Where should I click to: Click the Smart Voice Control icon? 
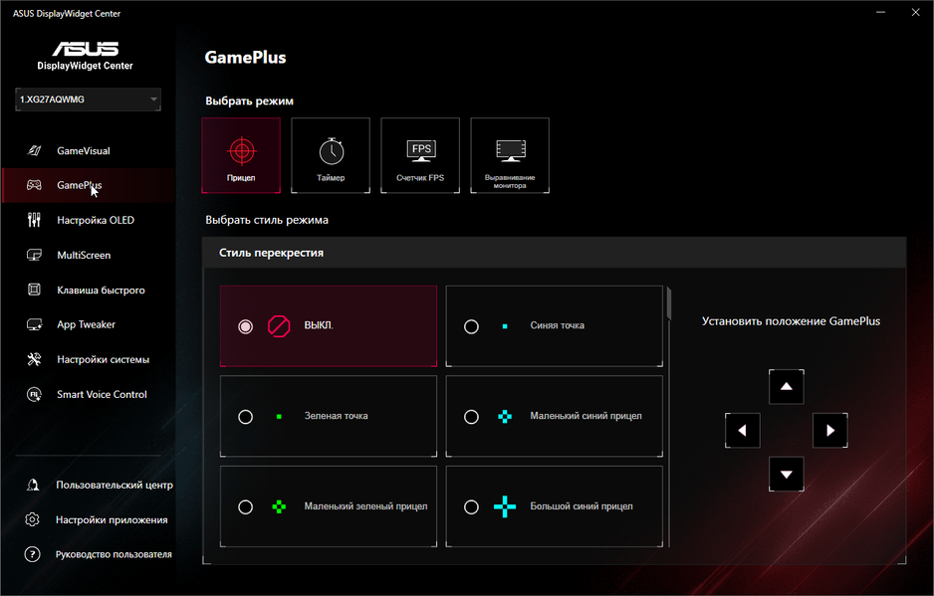[34, 394]
